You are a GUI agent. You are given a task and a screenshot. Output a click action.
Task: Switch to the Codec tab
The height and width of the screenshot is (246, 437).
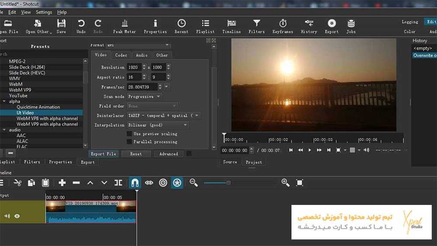click(121, 55)
